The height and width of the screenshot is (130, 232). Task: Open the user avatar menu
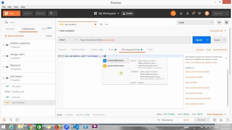(x=207, y=13)
